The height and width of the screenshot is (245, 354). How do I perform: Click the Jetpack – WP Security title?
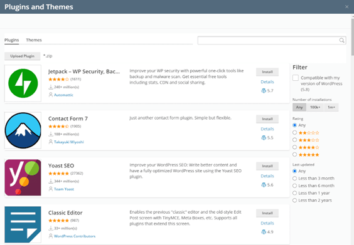coord(84,71)
